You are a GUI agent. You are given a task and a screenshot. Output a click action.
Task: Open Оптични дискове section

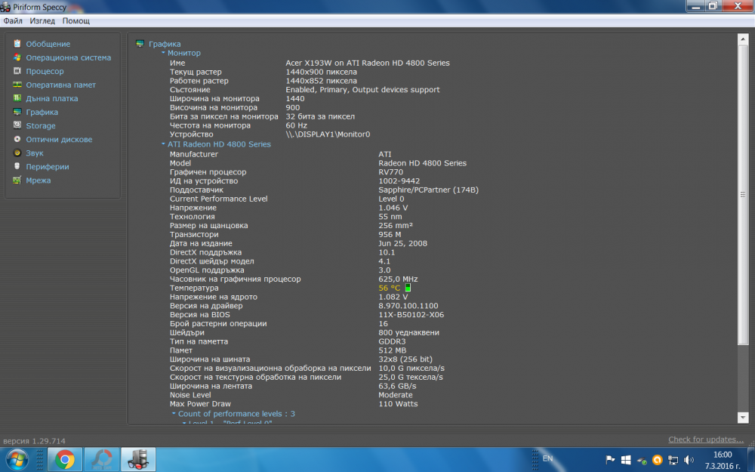pos(59,139)
